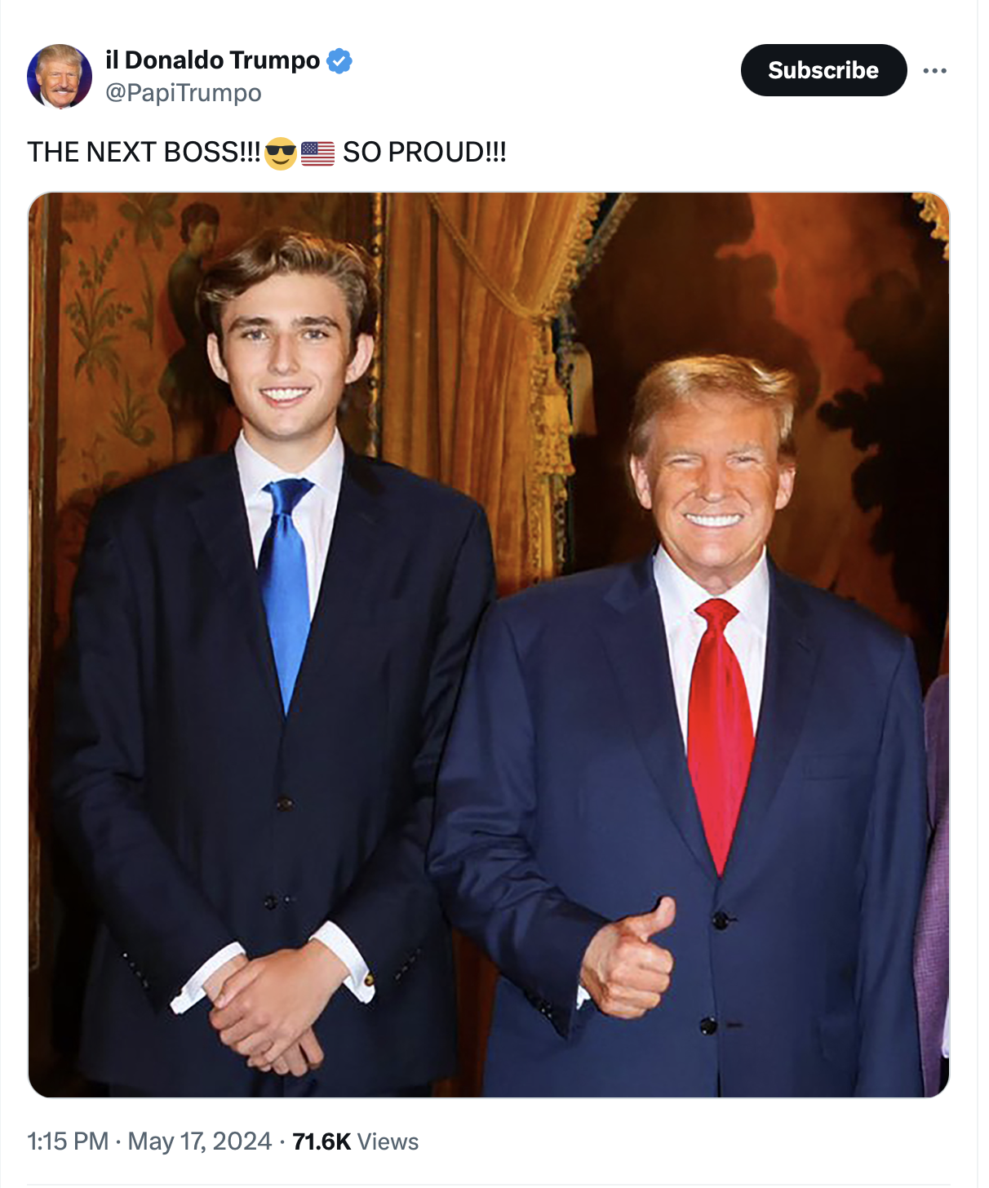Click the blue verified badge icon

pos(339,61)
